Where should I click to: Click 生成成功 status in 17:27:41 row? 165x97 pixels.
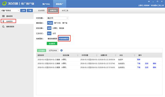click(x=121, y=63)
